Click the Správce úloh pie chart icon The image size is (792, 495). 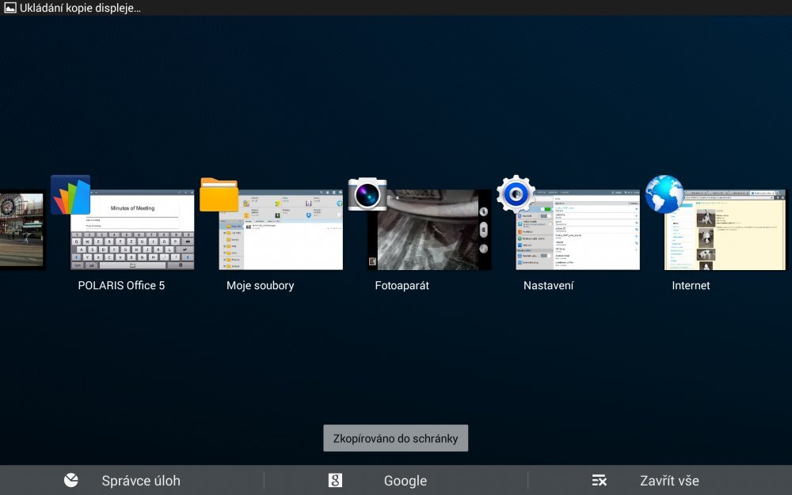(x=71, y=480)
